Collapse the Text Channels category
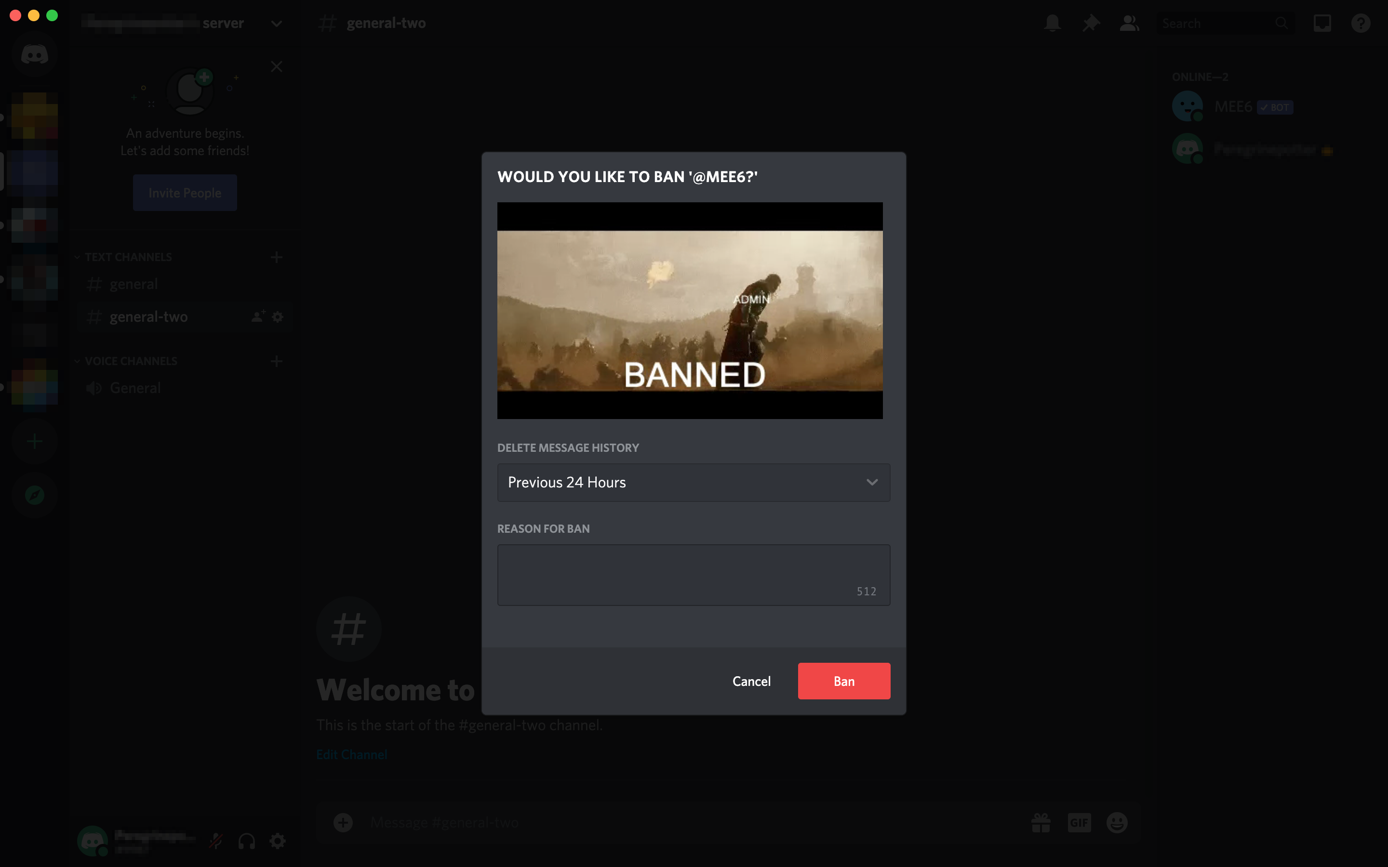 (123, 256)
